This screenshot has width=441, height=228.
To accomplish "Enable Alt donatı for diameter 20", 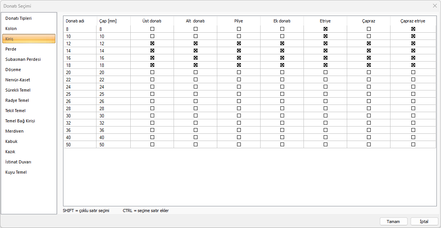I will point(196,72).
